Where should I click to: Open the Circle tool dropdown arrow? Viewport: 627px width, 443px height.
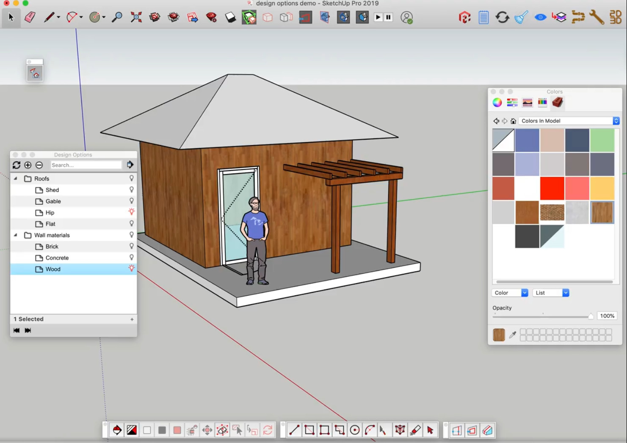click(104, 17)
